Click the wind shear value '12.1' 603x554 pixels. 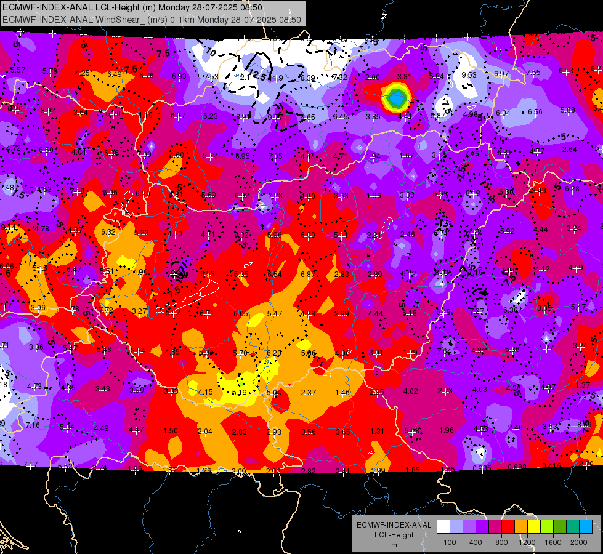(x=243, y=78)
